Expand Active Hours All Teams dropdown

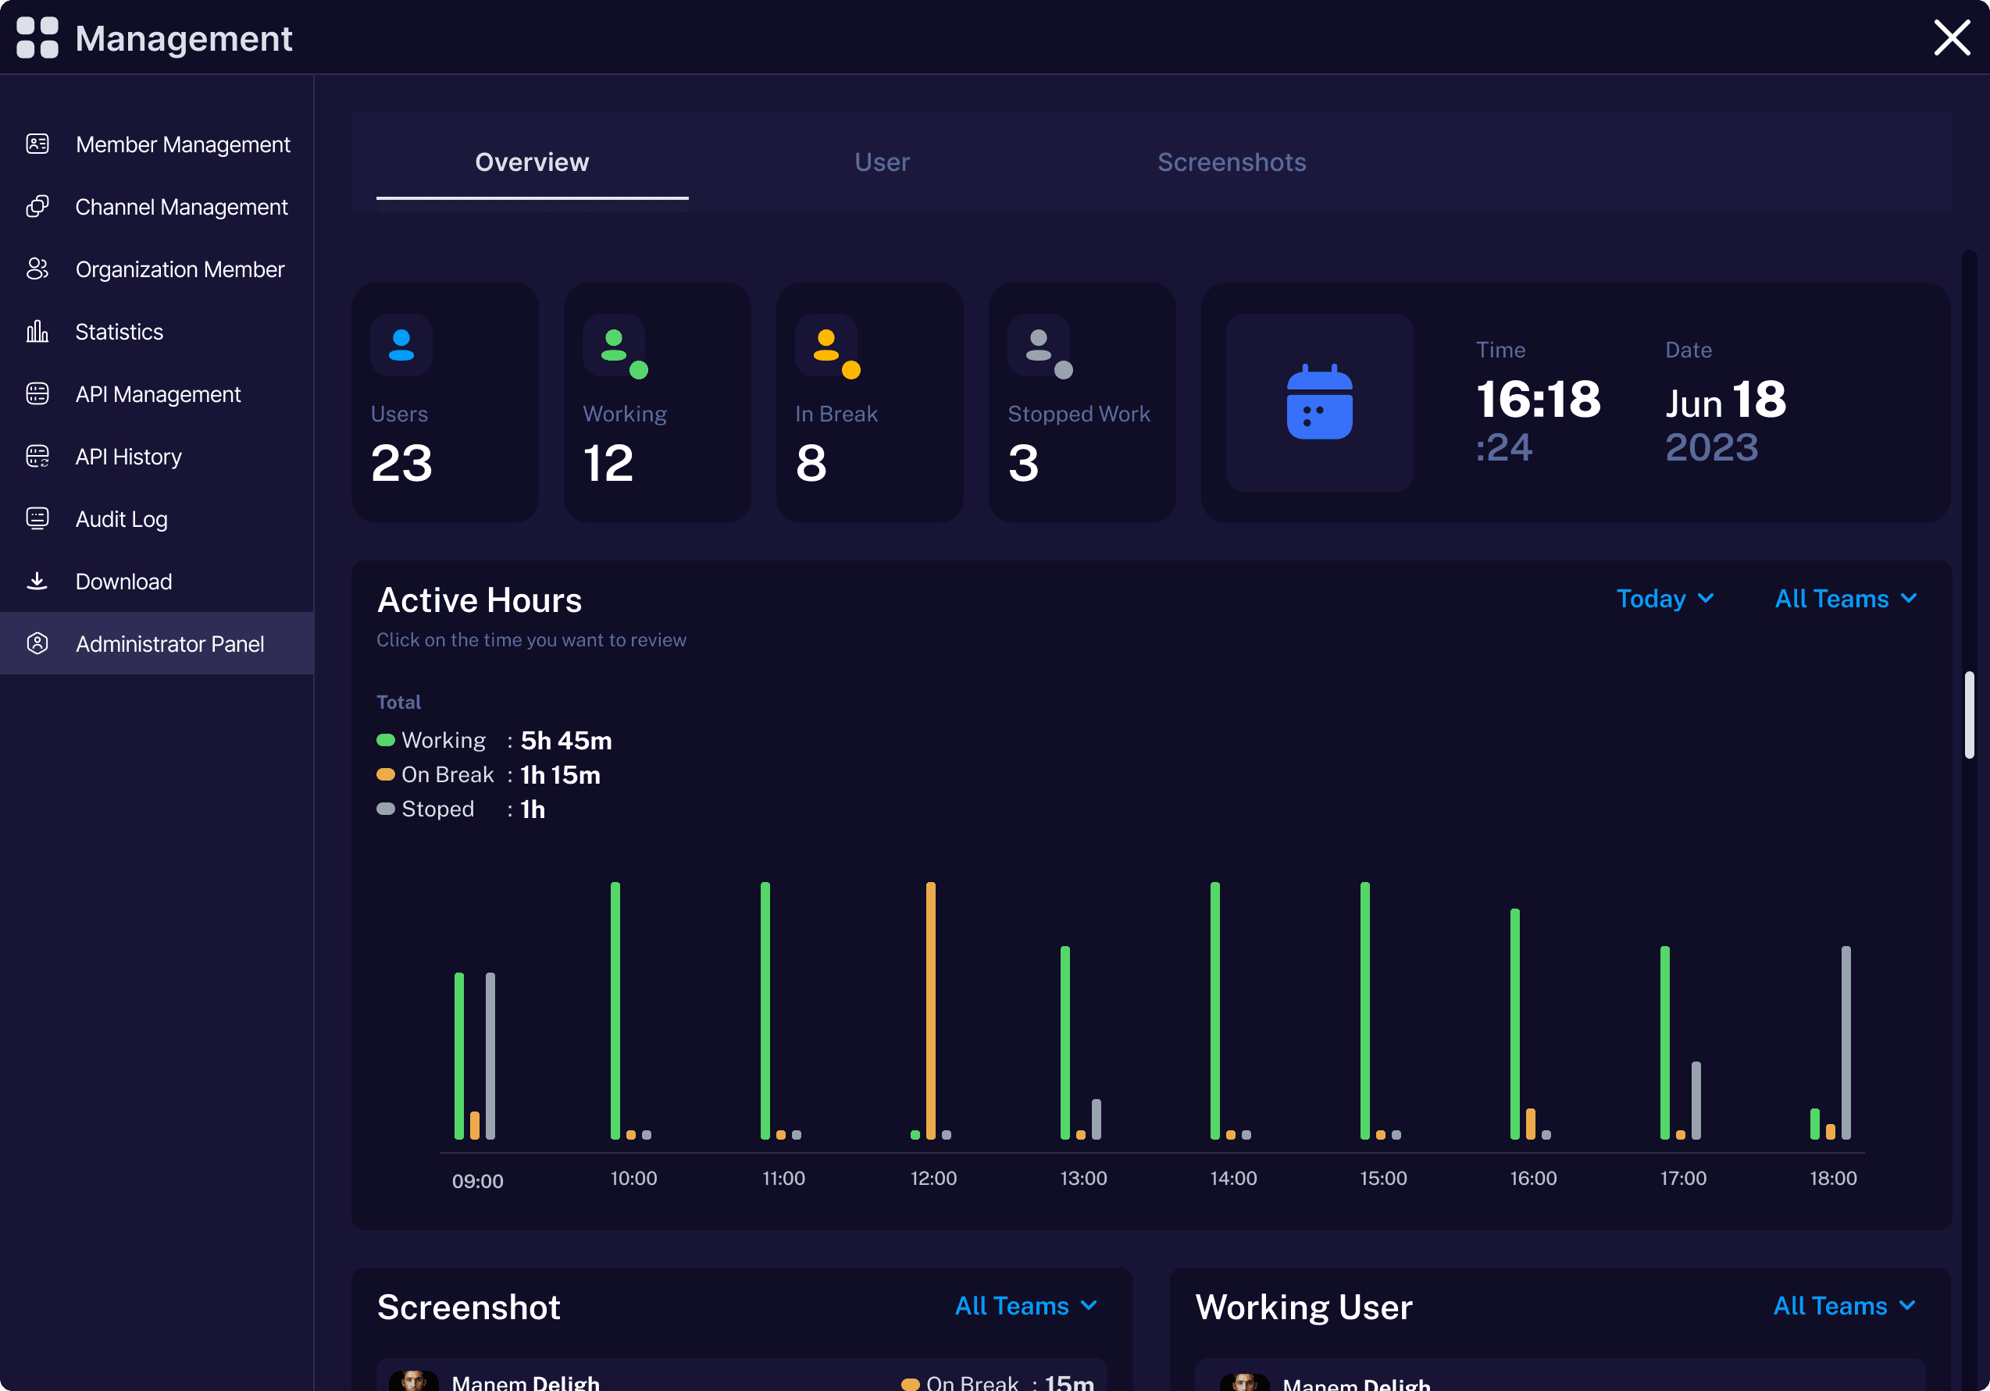pos(1846,599)
